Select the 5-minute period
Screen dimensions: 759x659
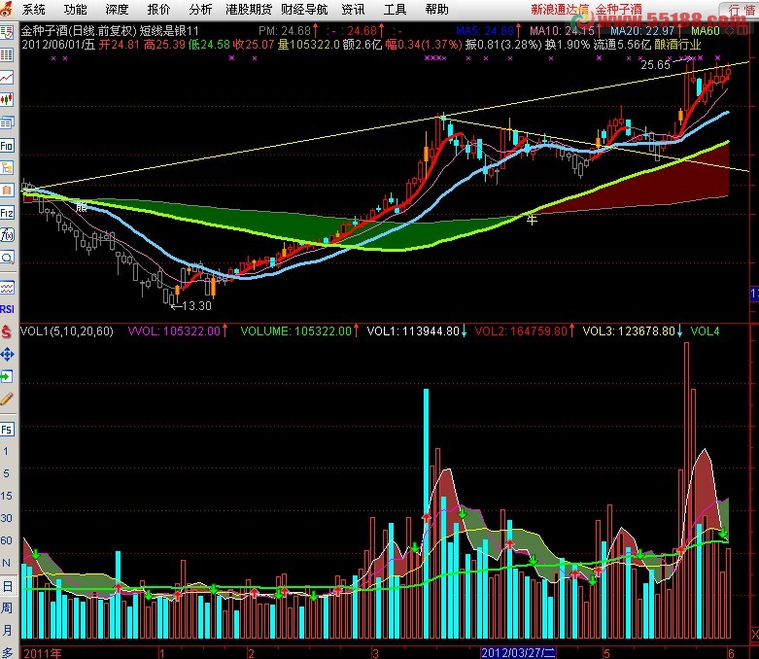[x=6, y=473]
